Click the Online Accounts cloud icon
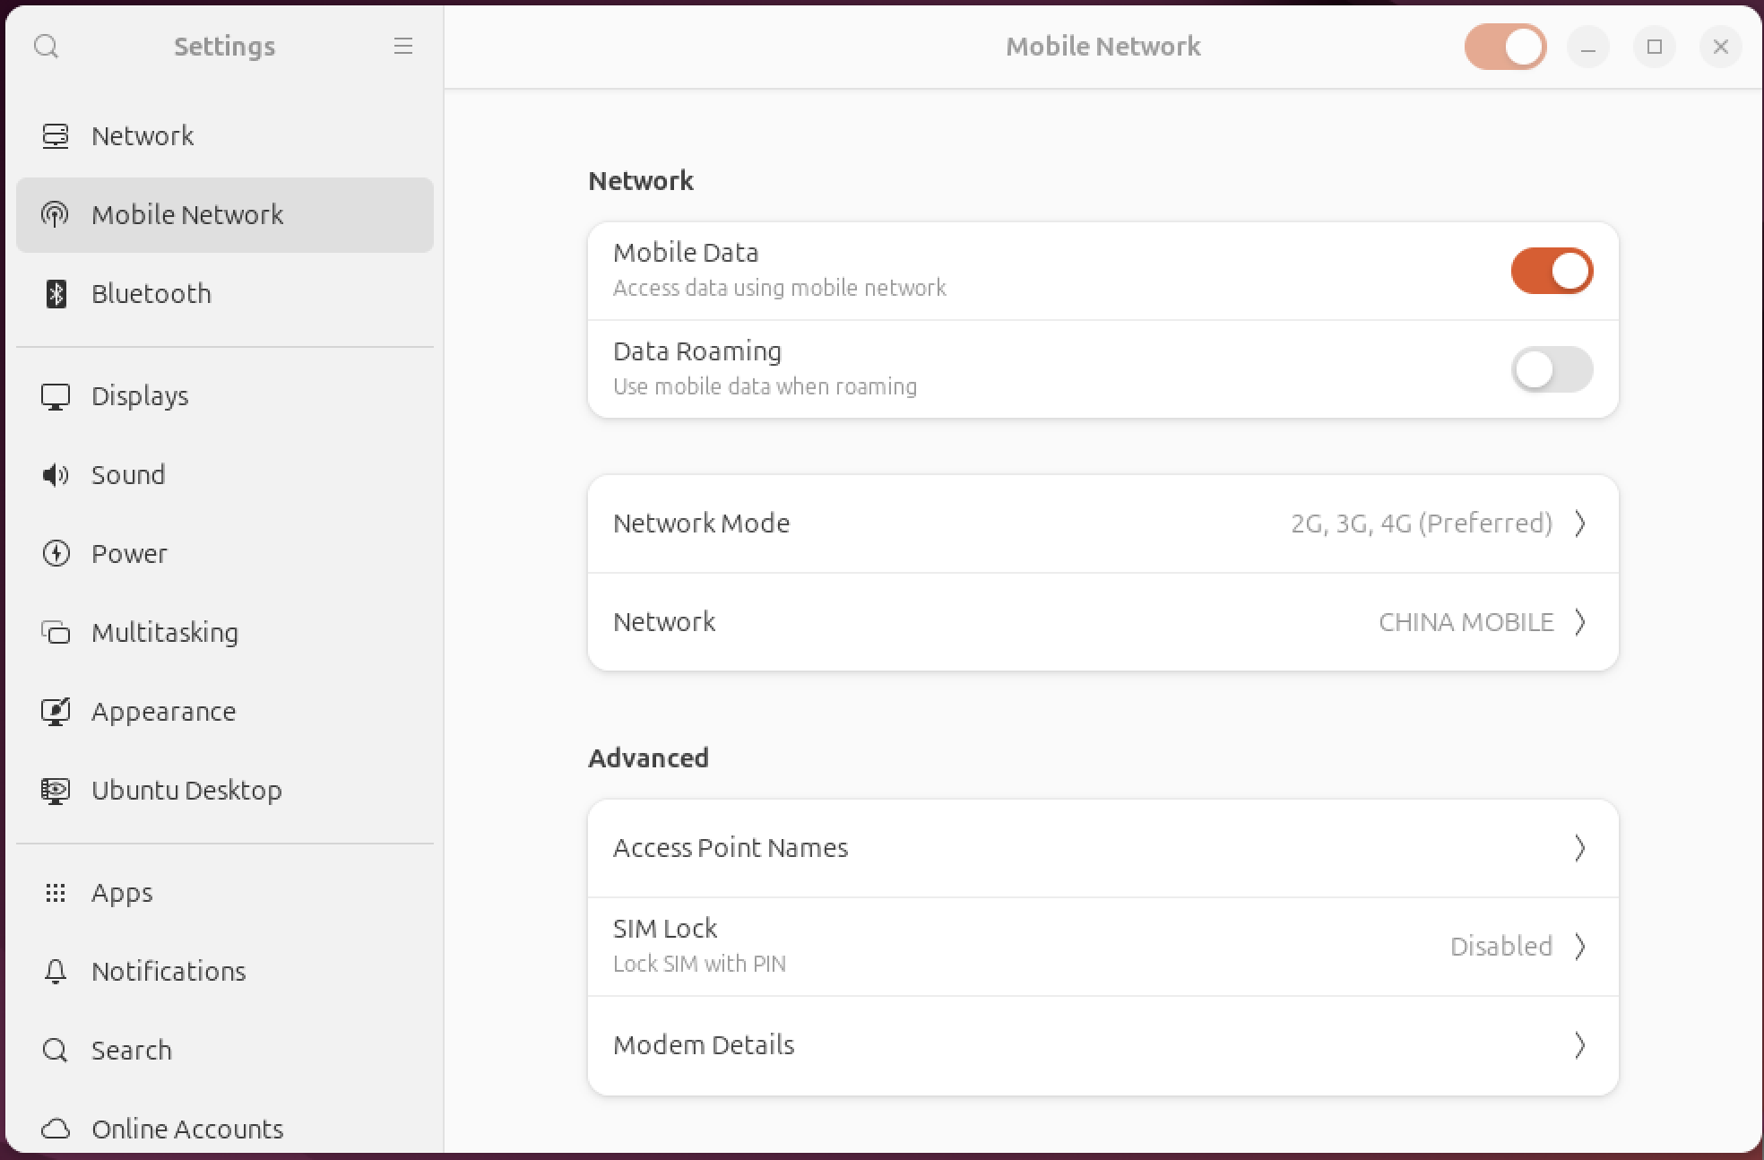Image resolution: width=1764 pixels, height=1160 pixels. pyautogui.click(x=56, y=1129)
